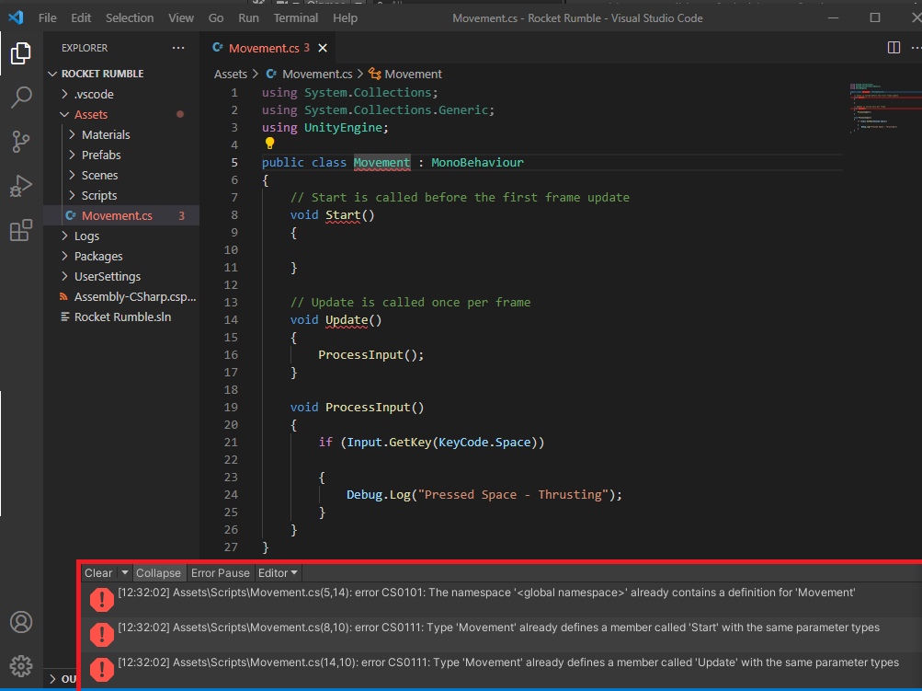This screenshot has width=922, height=691.
Task: Select the Source Control icon
Action: tap(21, 140)
